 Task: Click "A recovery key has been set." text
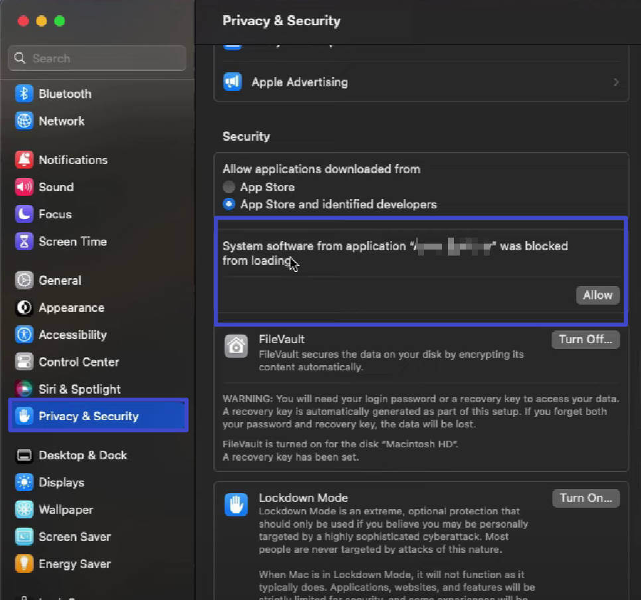291,457
